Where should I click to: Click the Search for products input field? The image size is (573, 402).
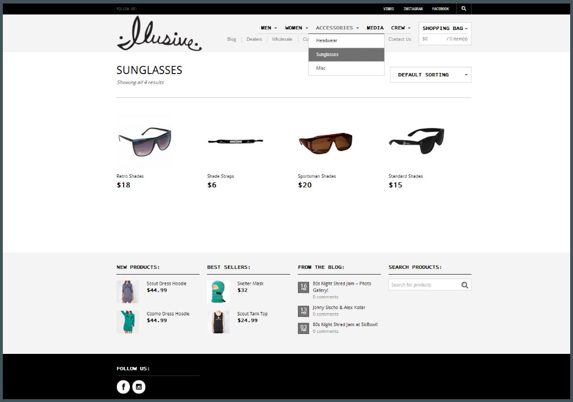[424, 285]
